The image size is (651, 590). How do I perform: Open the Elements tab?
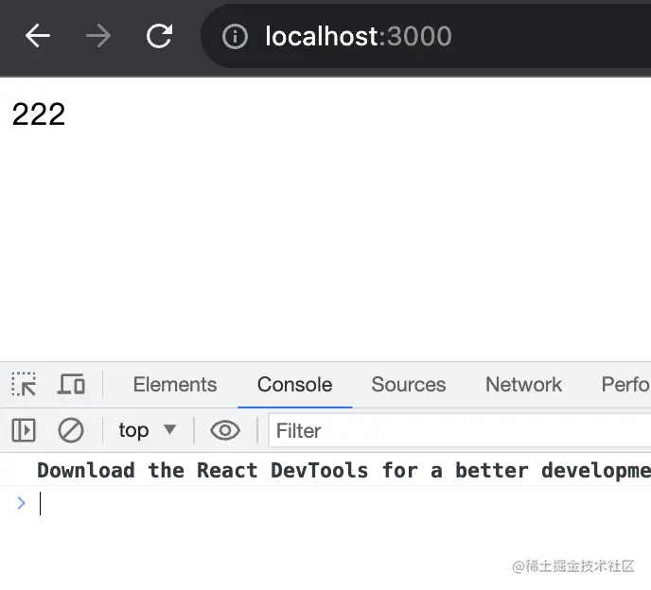(x=175, y=385)
